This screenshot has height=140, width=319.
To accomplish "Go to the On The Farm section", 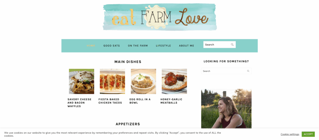I will click(x=138, y=46).
